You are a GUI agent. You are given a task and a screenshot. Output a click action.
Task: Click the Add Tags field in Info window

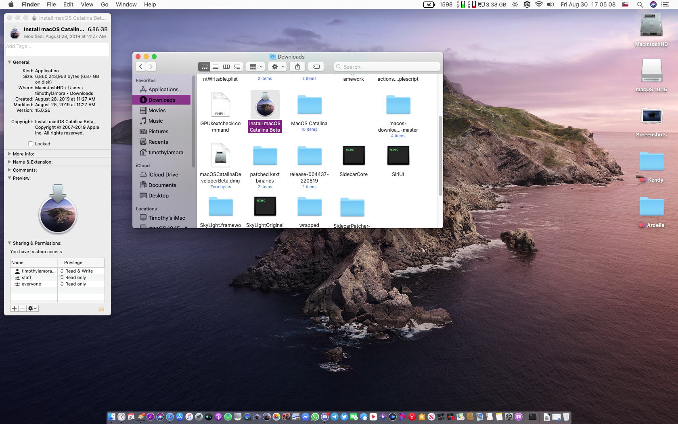click(x=57, y=49)
